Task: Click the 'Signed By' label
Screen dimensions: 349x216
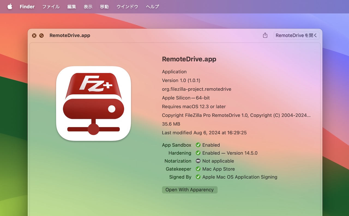Action: tap(180, 177)
